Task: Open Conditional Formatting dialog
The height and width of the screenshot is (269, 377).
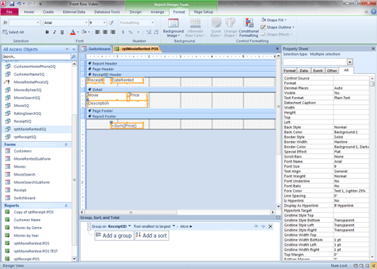Action: coord(249,27)
